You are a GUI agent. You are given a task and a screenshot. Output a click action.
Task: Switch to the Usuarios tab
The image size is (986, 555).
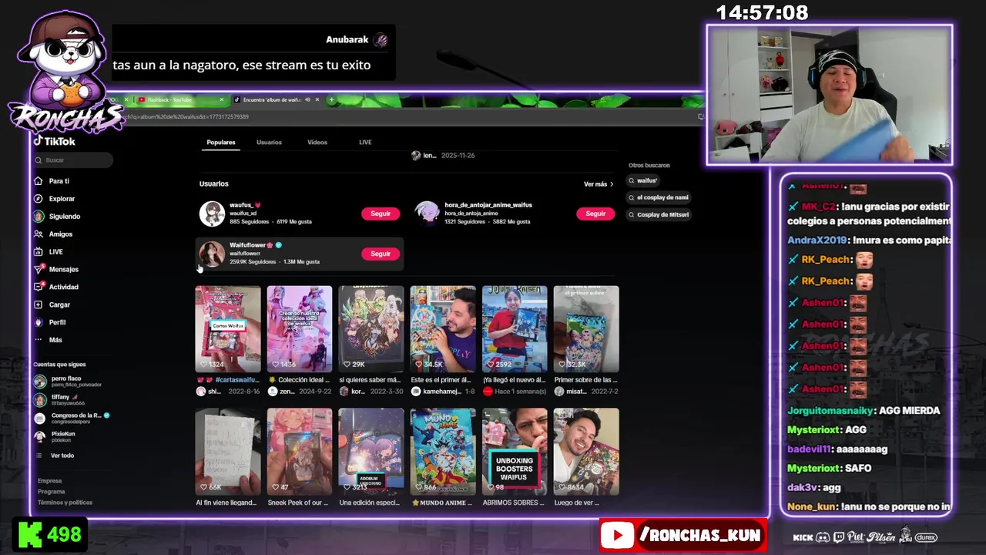[x=269, y=143]
